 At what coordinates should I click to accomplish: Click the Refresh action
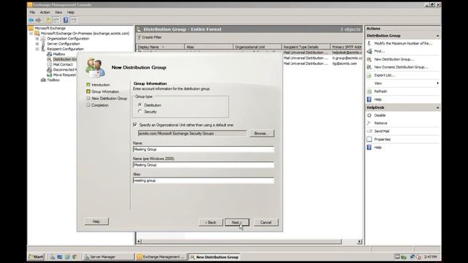(380, 91)
